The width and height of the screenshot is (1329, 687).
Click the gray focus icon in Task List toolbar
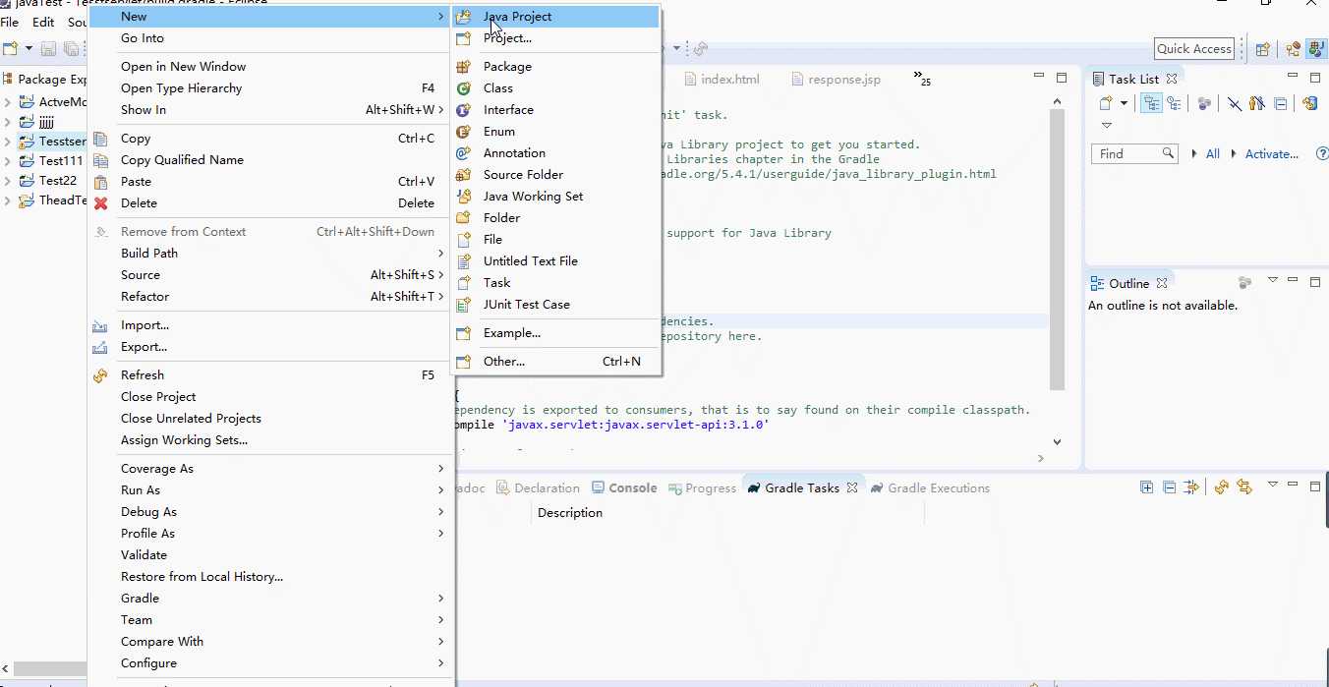click(x=1204, y=103)
